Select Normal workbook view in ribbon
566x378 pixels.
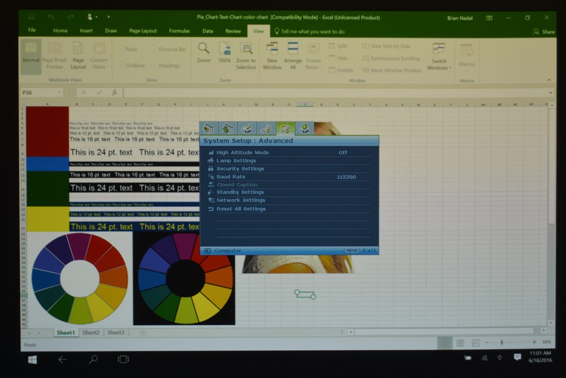tap(31, 56)
